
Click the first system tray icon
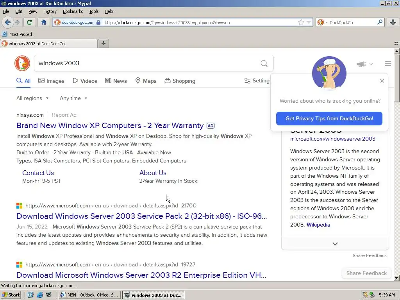pyautogui.click(x=365, y=295)
